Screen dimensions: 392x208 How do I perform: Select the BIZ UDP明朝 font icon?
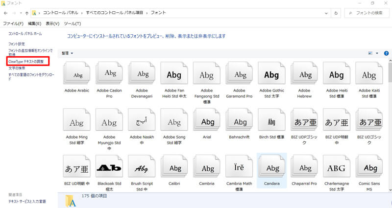[337, 120]
